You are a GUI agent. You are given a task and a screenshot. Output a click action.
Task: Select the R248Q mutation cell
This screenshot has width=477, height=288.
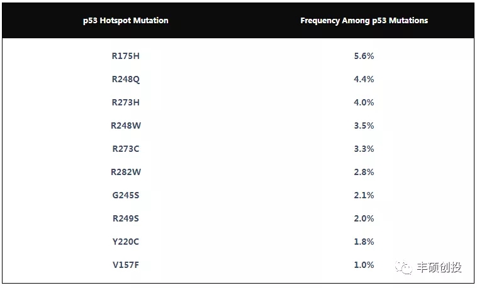click(126, 79)
